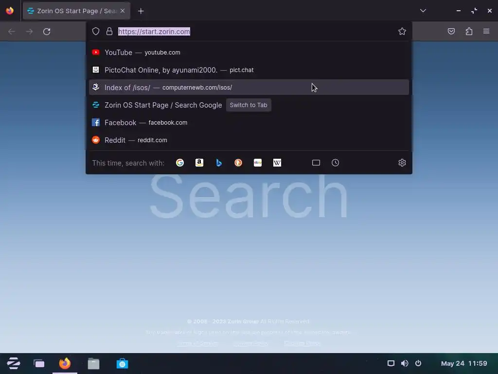Search history with clock icon
Image resolution: width=498 pixels, height=374 pixels.
point(336,163)
